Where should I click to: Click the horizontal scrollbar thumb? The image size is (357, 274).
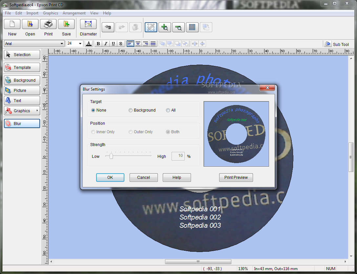point(198,262)
